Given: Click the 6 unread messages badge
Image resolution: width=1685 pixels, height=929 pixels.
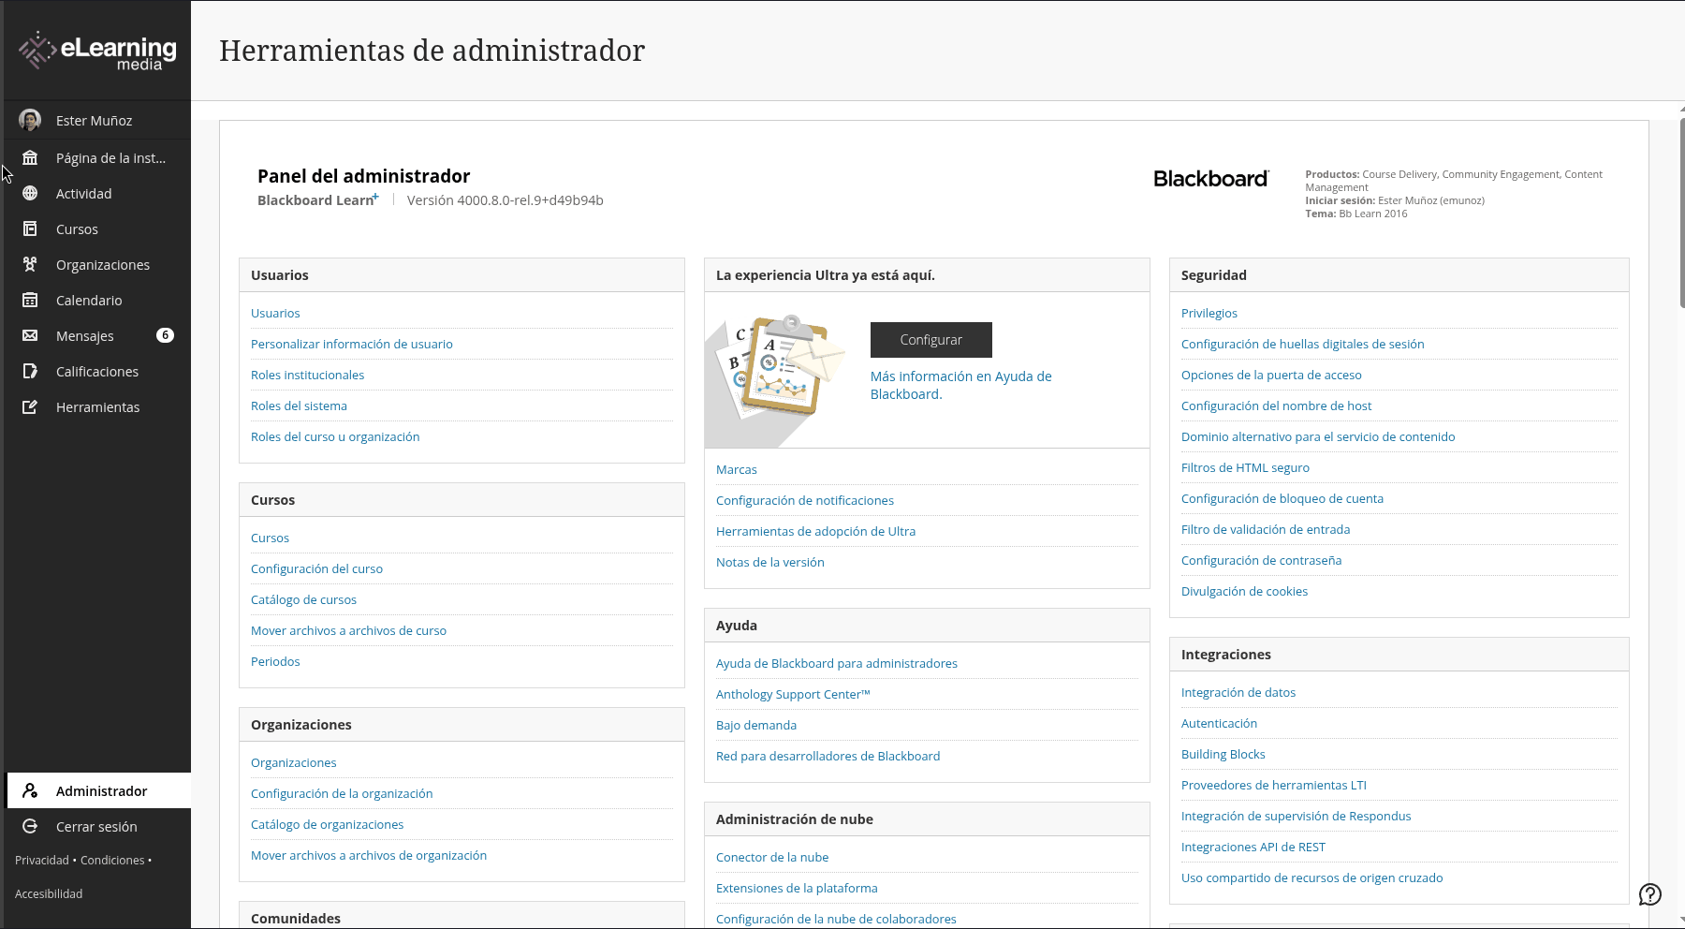Looking at the screenshot, I should point(165,335).
